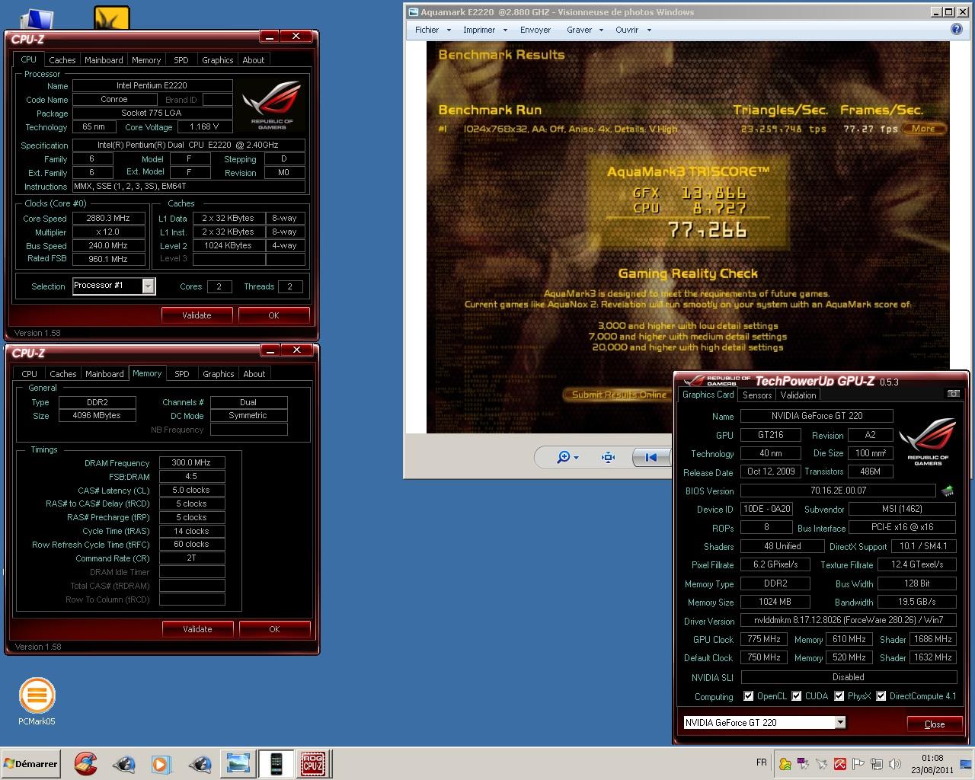Click the Avira antivirus tray icon

840,763
